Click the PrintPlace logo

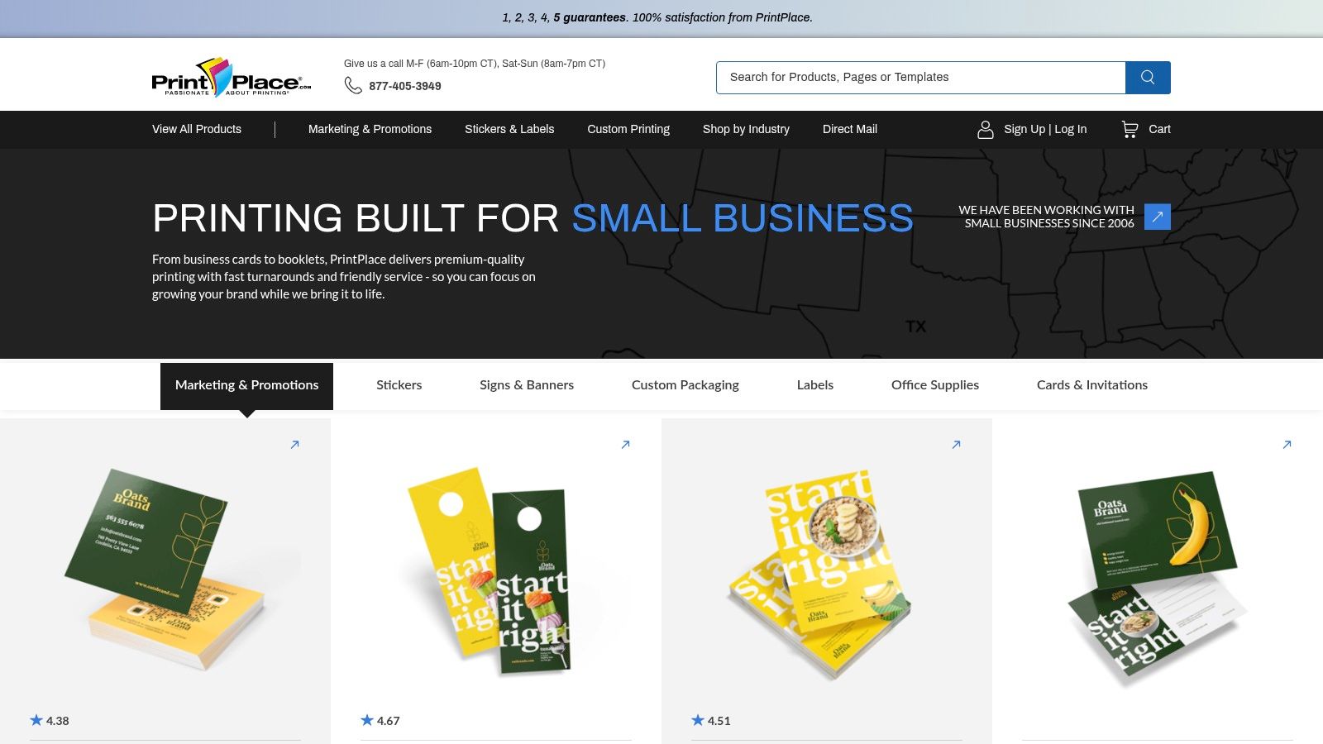coord(232,78)
